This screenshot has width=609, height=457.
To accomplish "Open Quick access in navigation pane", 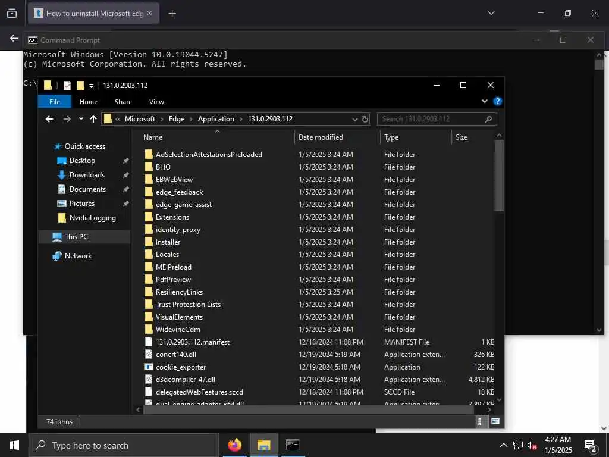I will coord(84,146).
